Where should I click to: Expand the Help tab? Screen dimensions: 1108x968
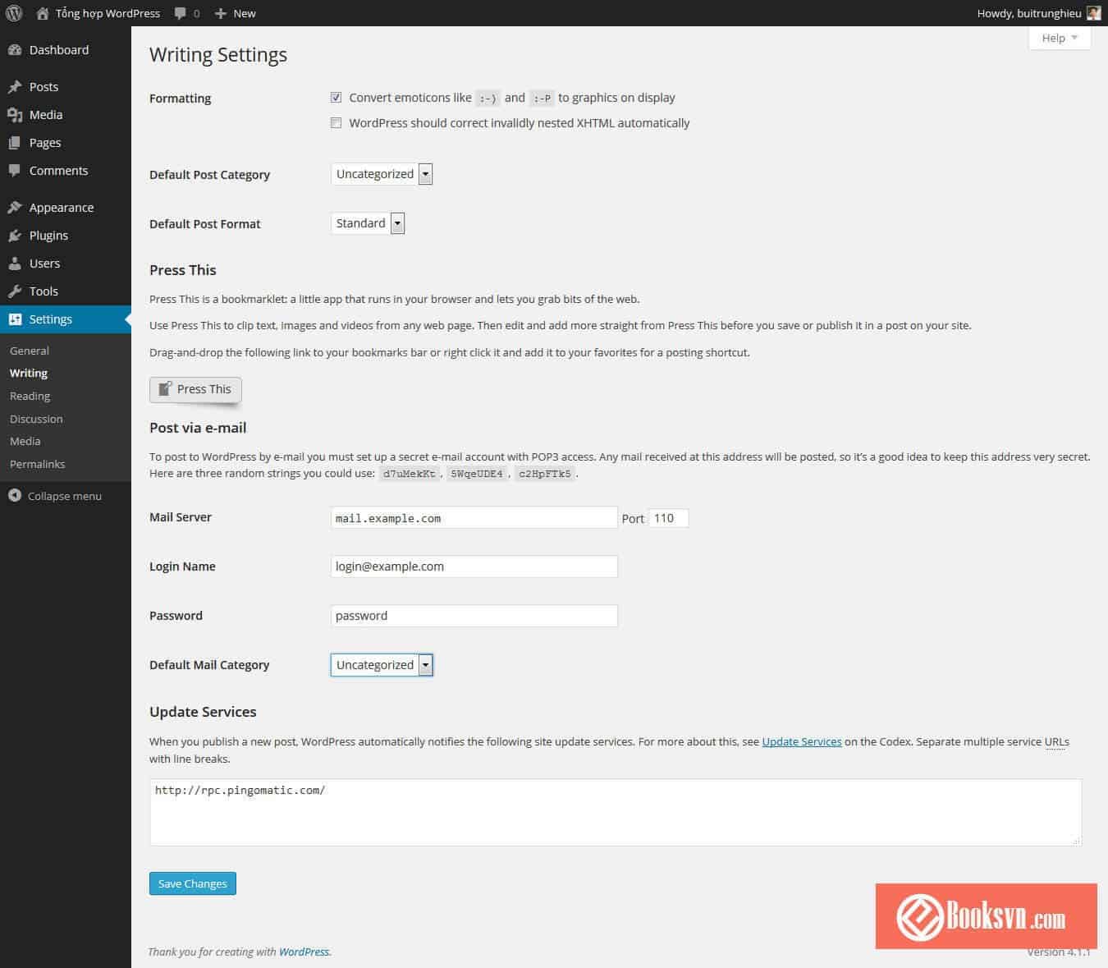tap(1060, 38)
